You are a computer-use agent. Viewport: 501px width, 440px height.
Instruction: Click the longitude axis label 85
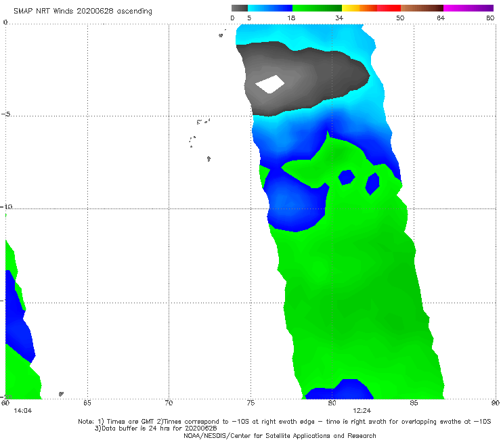click(414, 403)
